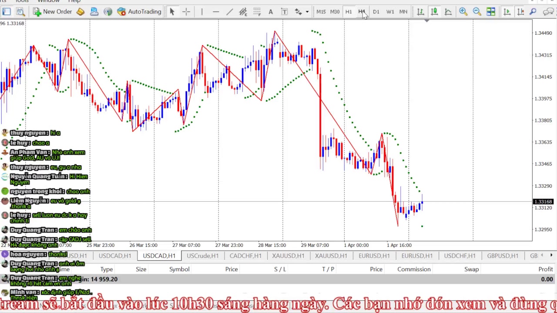Show chart as candlesticks
This screenshot has width=557, height=313.
click(x=434, y=12)
